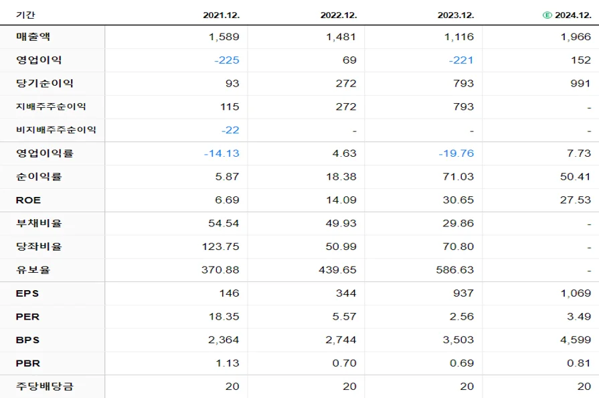The width and height of the screenshot is (599, 398).
Task: Click the 순이익률 row label
Action: coord(39,177)
